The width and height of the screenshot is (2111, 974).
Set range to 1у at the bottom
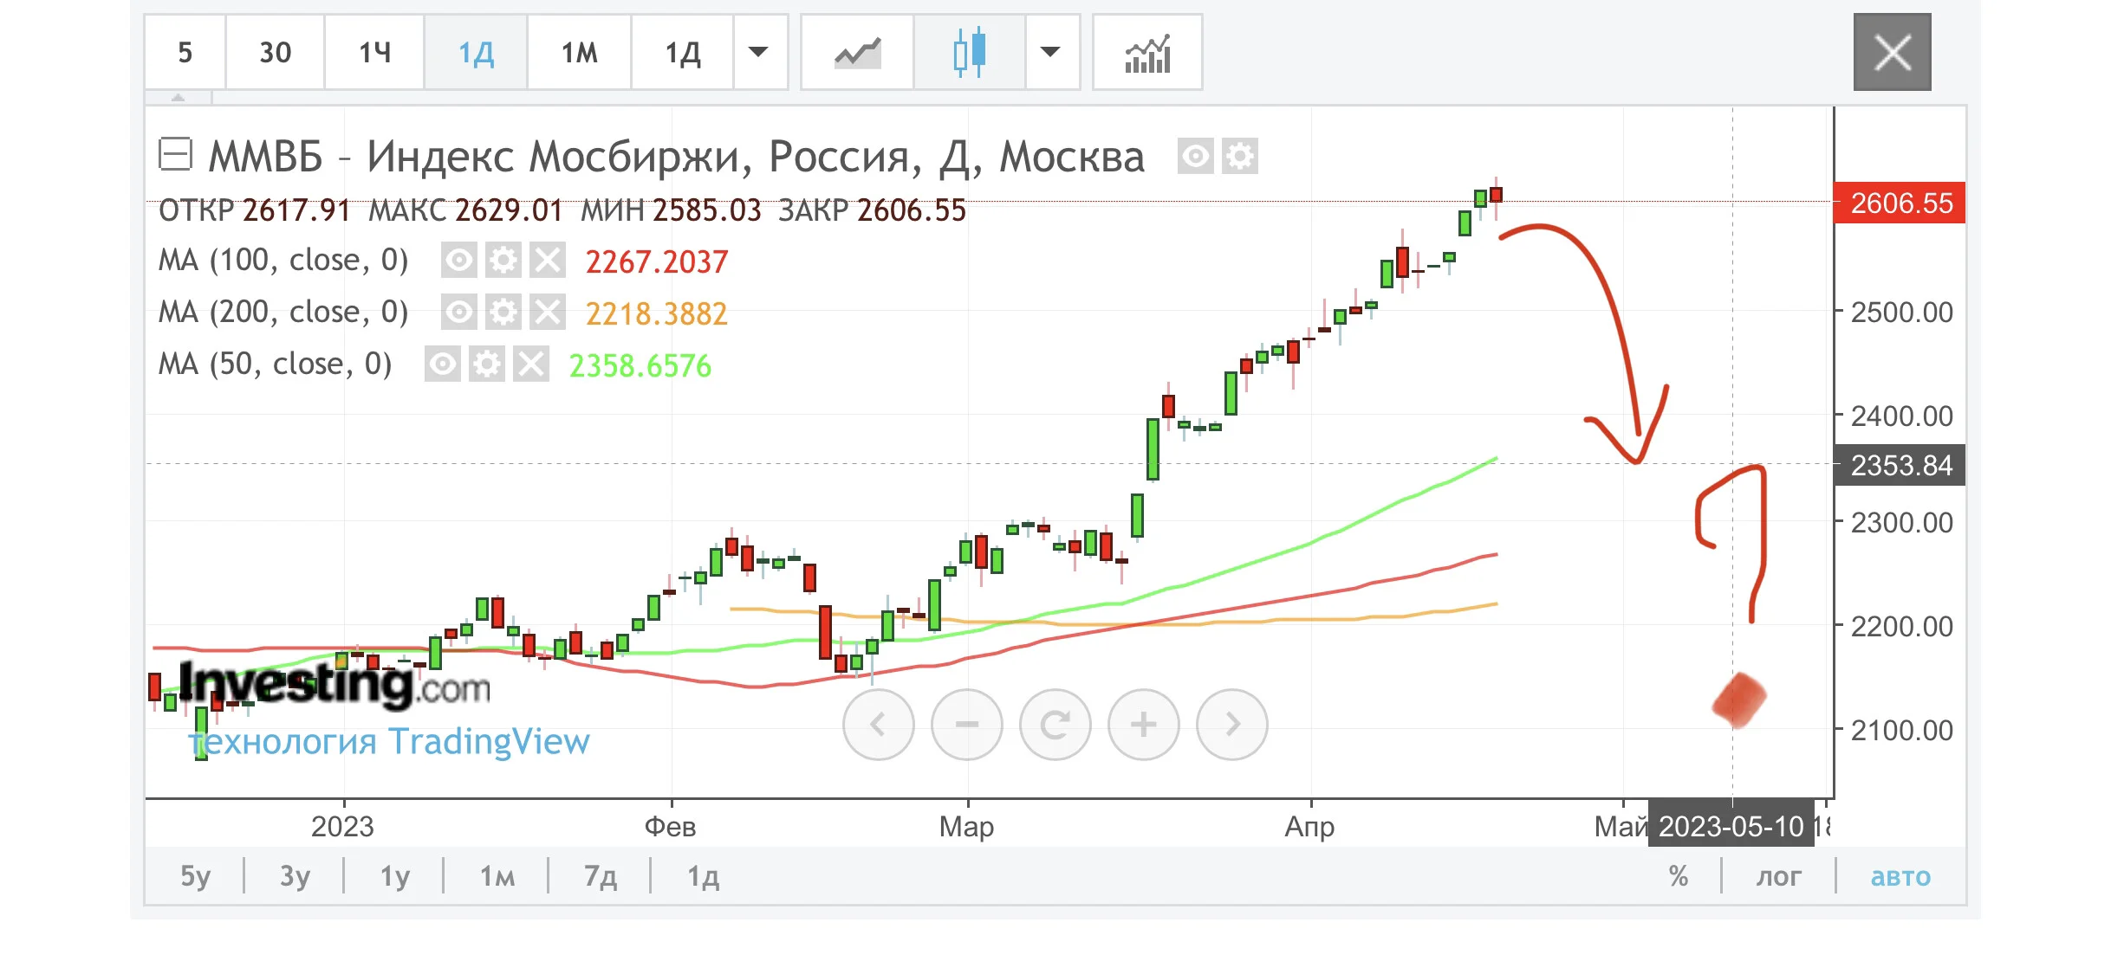[394, 876]
